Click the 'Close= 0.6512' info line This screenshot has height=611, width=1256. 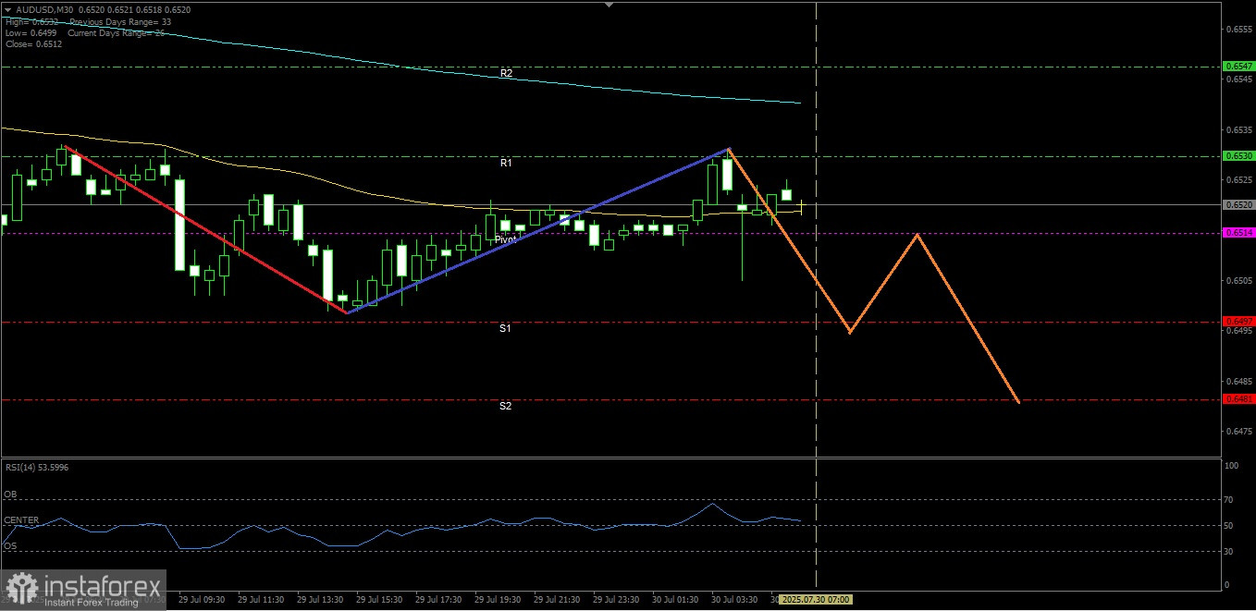tap(33, 43)
